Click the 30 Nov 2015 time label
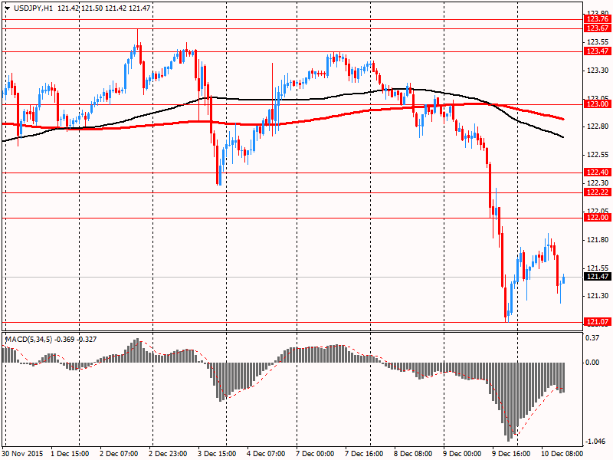 pyautogui.click(x=23, y=453)
